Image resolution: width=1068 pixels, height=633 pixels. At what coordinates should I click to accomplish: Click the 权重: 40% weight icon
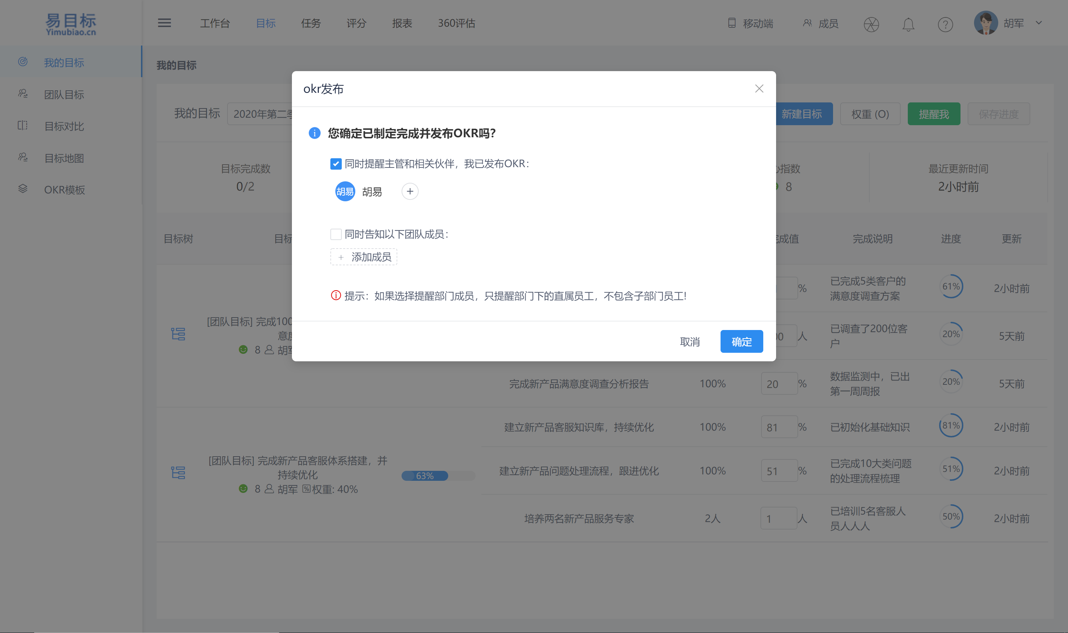pos(306,489)
